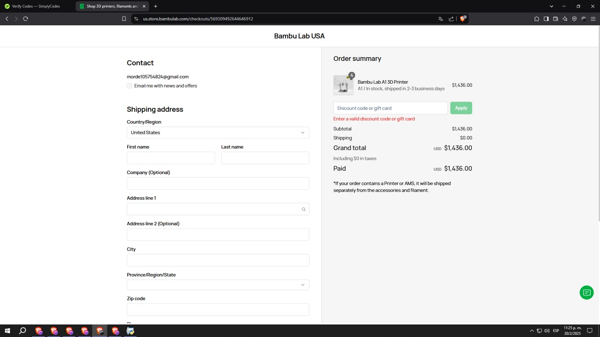This screenshot has height=337, width=600.
Task: Open the taskbar clock and date
Action: pyautogui.click(x=572, y=331)
